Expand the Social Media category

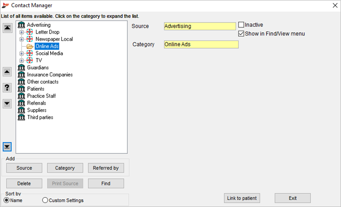[21, 54]
